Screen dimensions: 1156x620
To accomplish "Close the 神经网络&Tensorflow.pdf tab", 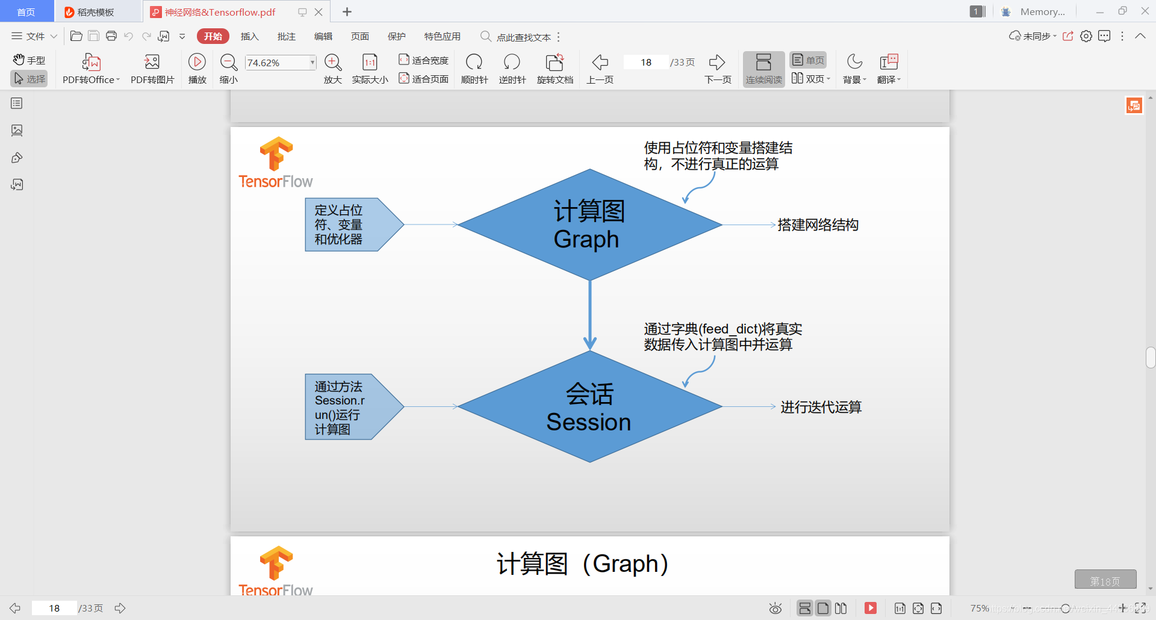I will (319, 12).
